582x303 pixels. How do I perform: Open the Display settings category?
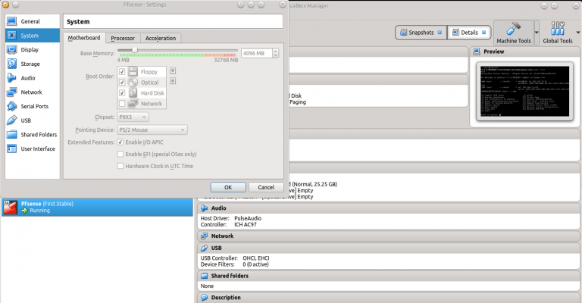33,50
